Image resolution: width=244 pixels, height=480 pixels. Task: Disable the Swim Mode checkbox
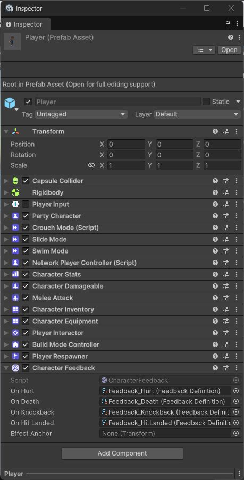(26, 251)
